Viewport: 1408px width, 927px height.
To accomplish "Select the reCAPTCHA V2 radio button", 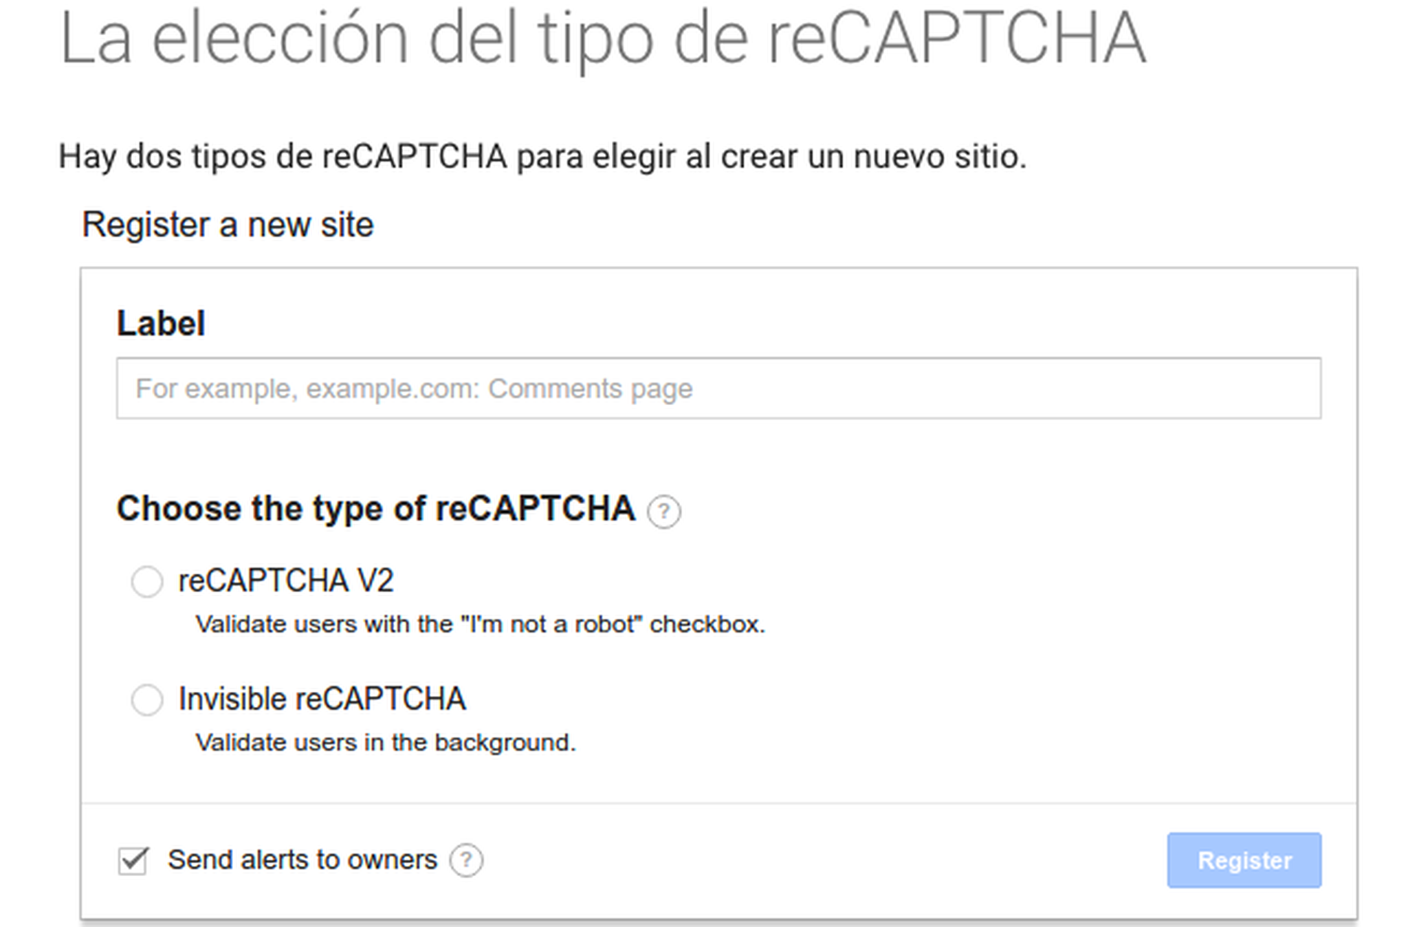I will [x=146, y=581].
